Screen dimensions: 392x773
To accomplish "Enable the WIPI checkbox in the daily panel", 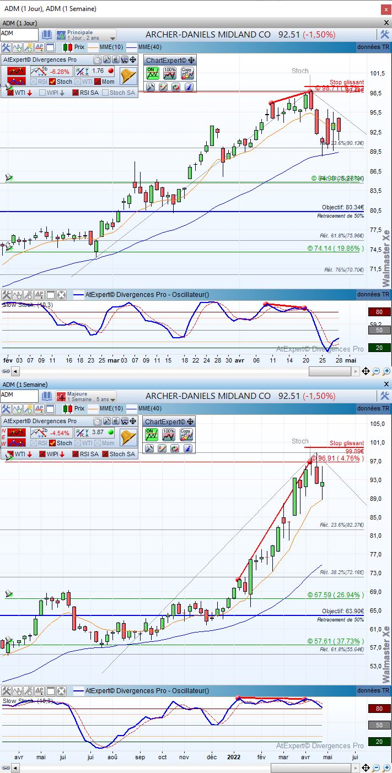I will click(42, 93).
